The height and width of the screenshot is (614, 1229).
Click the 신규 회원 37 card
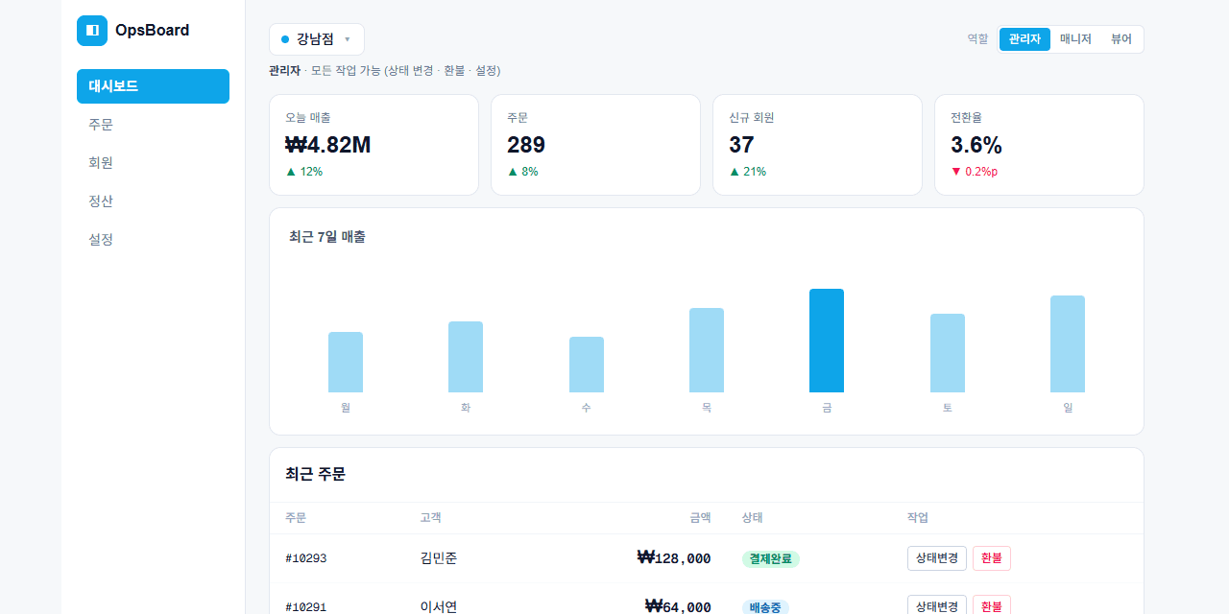tap(818, 145)
